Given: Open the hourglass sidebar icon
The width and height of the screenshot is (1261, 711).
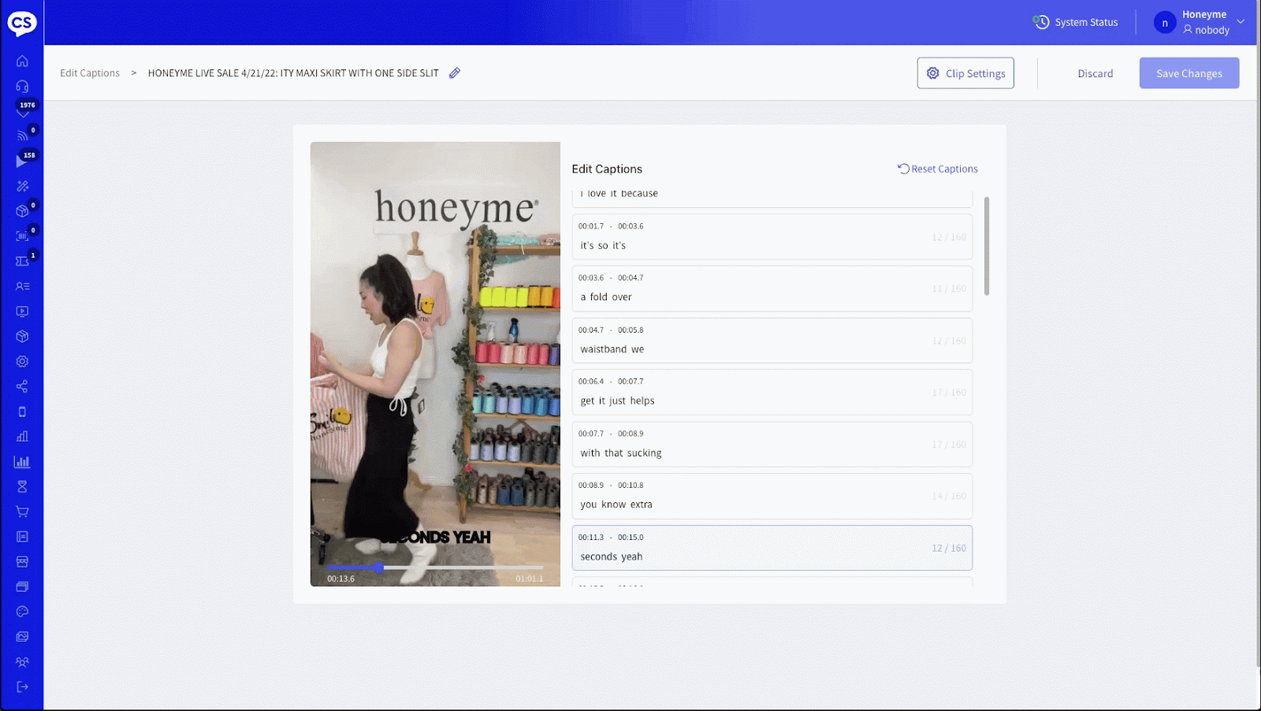Looking at the screenshot, I should (22, 486).
